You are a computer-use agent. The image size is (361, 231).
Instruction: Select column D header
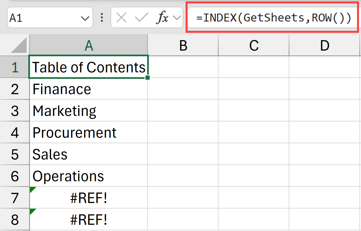point(325,46)
